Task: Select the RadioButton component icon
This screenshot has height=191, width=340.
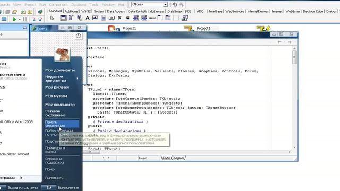Action: [x=127, y=18]
